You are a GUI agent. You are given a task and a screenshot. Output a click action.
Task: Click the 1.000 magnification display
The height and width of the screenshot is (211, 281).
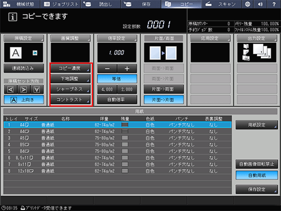point(117,53)
